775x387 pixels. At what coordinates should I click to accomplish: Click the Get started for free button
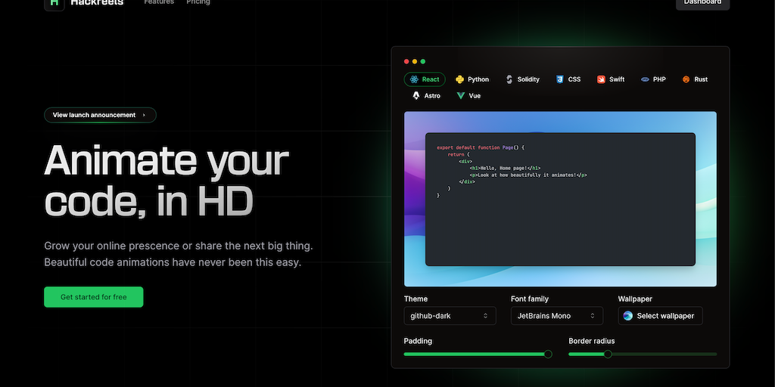tap(93, 297)
